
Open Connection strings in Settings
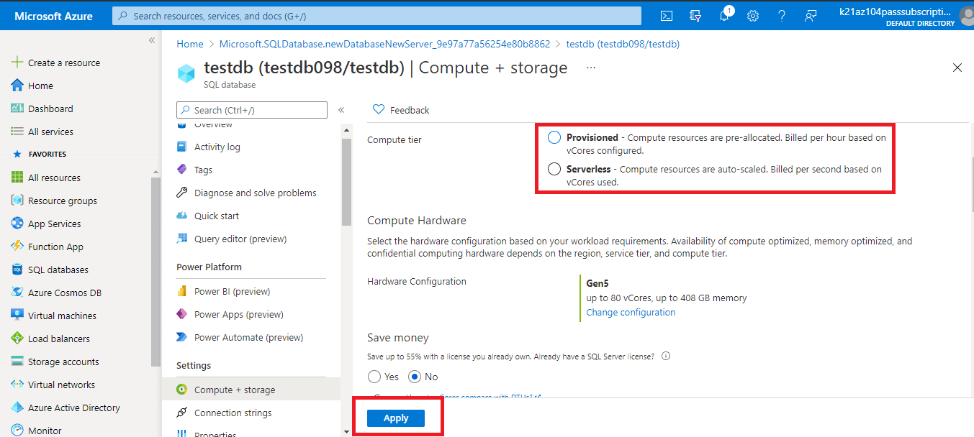point(233,413)
